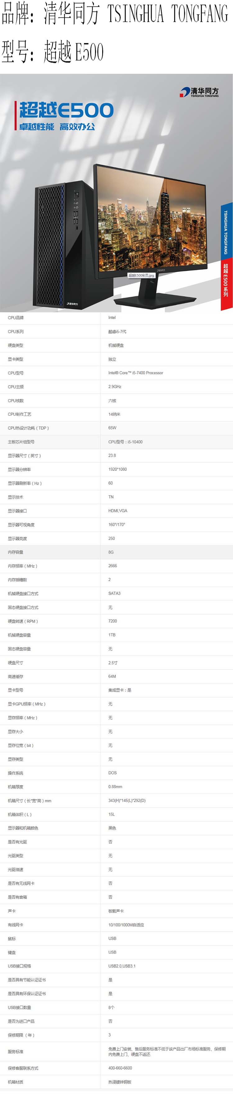233x1101 pixels.
Task: Click the '400-660-6600' phone number
Action: [x=120, y=1068]
